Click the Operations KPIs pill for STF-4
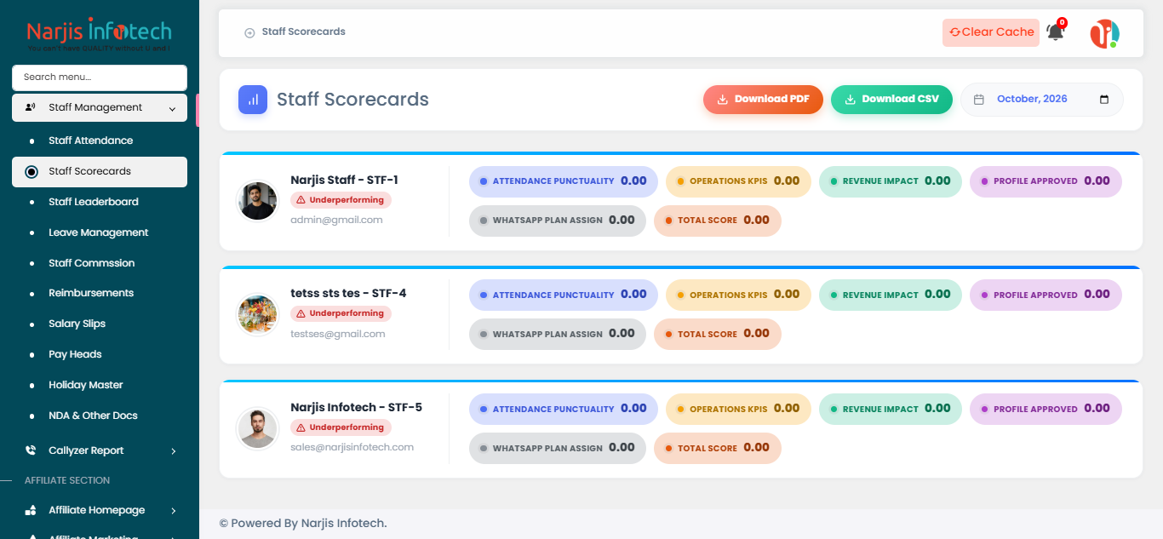 pos(738,295)
